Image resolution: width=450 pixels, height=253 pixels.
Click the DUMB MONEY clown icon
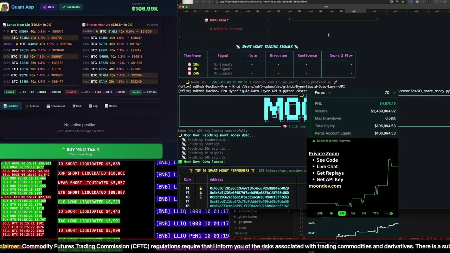(206, 20)
